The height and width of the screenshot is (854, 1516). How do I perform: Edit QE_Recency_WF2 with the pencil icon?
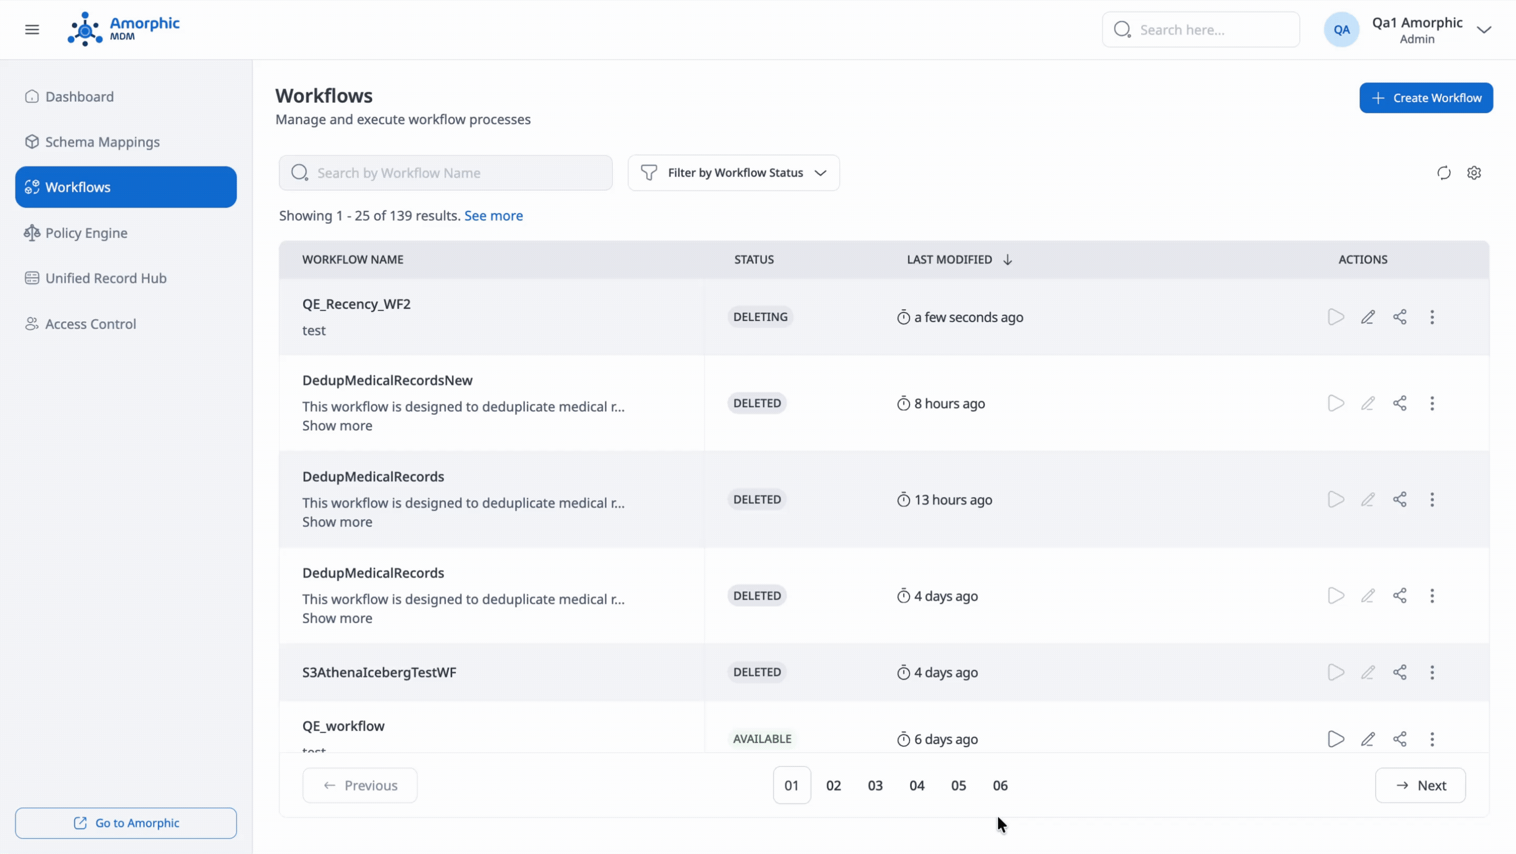click(1368, 317)
